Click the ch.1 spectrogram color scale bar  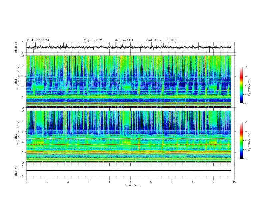click(x=241, y=85)
